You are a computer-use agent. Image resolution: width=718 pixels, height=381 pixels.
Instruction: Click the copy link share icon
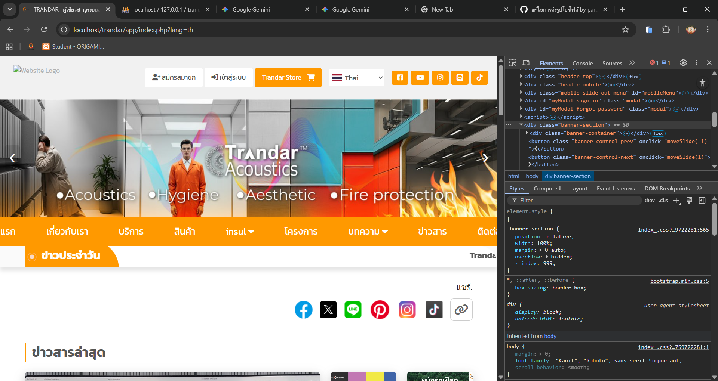tap(461, 310)
